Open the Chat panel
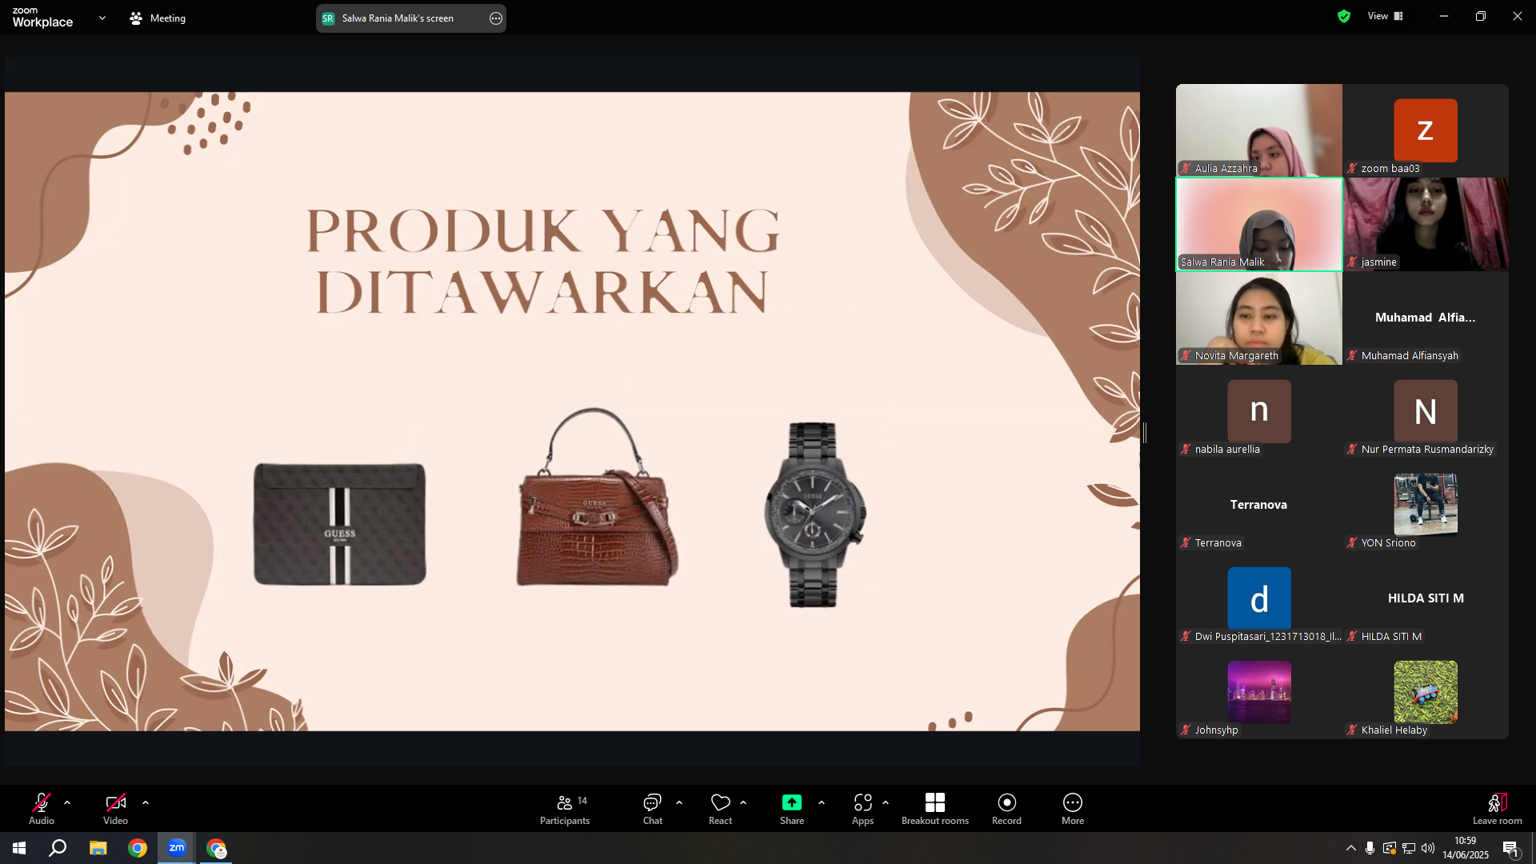 653,808
